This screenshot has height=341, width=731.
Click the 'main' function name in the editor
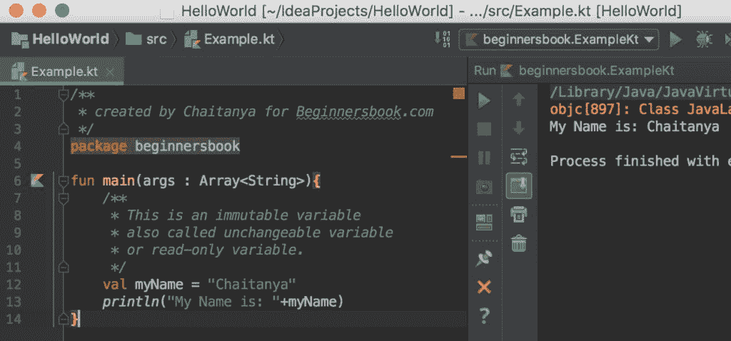(x=119, y=180)
